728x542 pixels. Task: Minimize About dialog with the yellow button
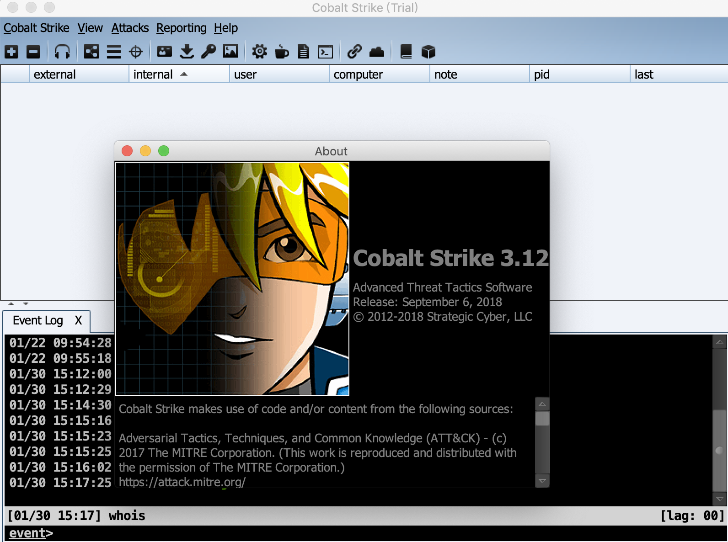[x=145, y=151]
